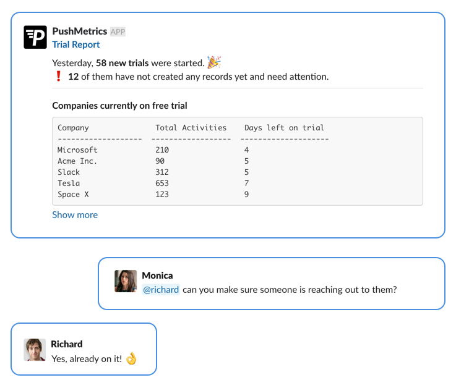The height and width of the screenshot is (388, 456).
Task: Open the Trial Report link
Action: 76,44
